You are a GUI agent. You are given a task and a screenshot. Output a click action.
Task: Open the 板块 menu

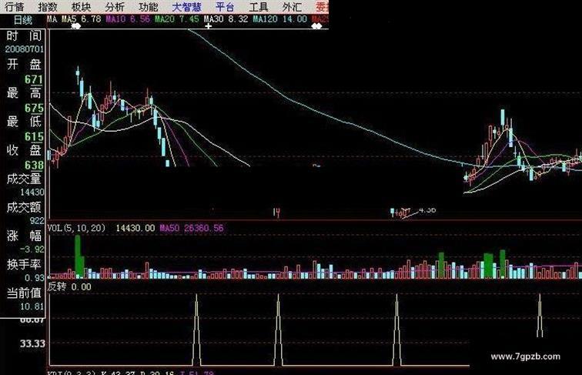81,7
